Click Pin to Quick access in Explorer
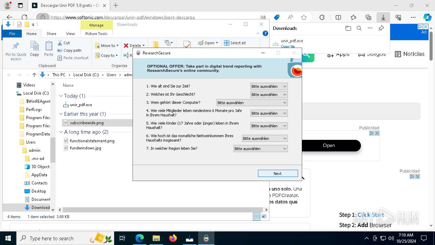The height and width of the screenshot is (245, 435). coord(16,51)
